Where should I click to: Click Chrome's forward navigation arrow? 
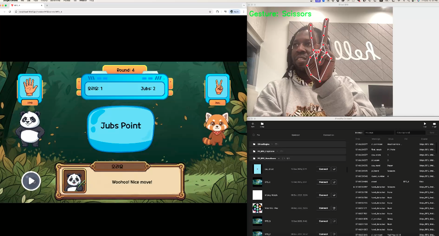coord(4,12)
